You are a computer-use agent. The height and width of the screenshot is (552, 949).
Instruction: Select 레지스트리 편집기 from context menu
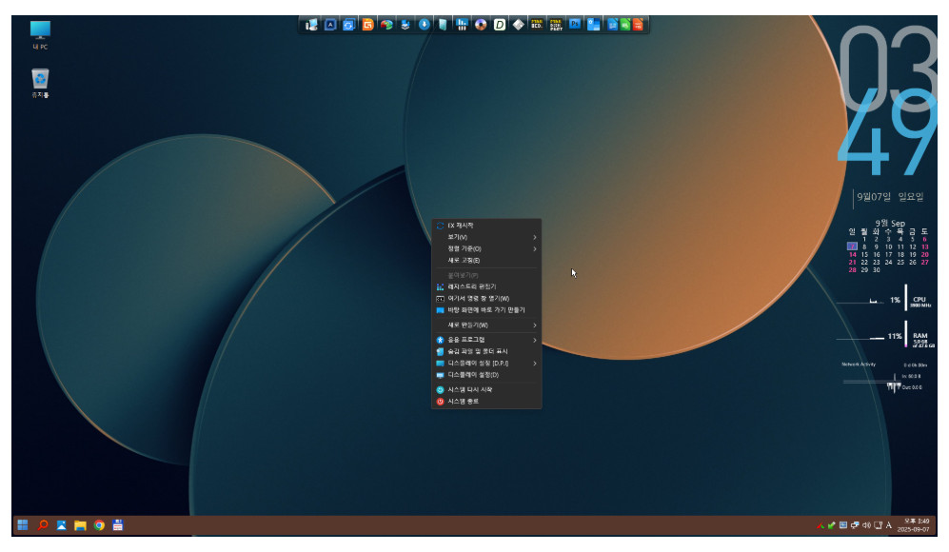point(471,286)
